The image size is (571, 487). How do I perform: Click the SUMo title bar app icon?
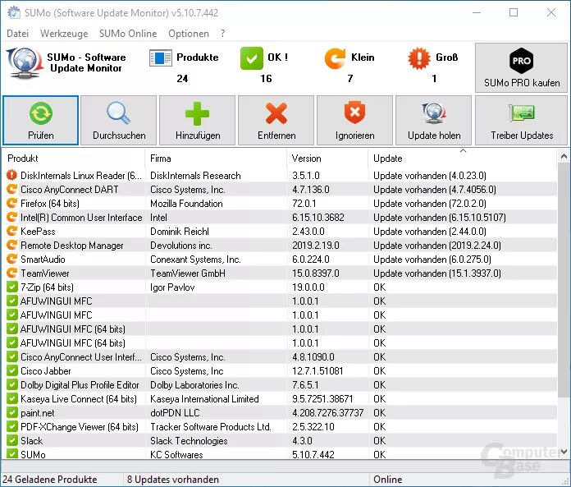(14, 12)
